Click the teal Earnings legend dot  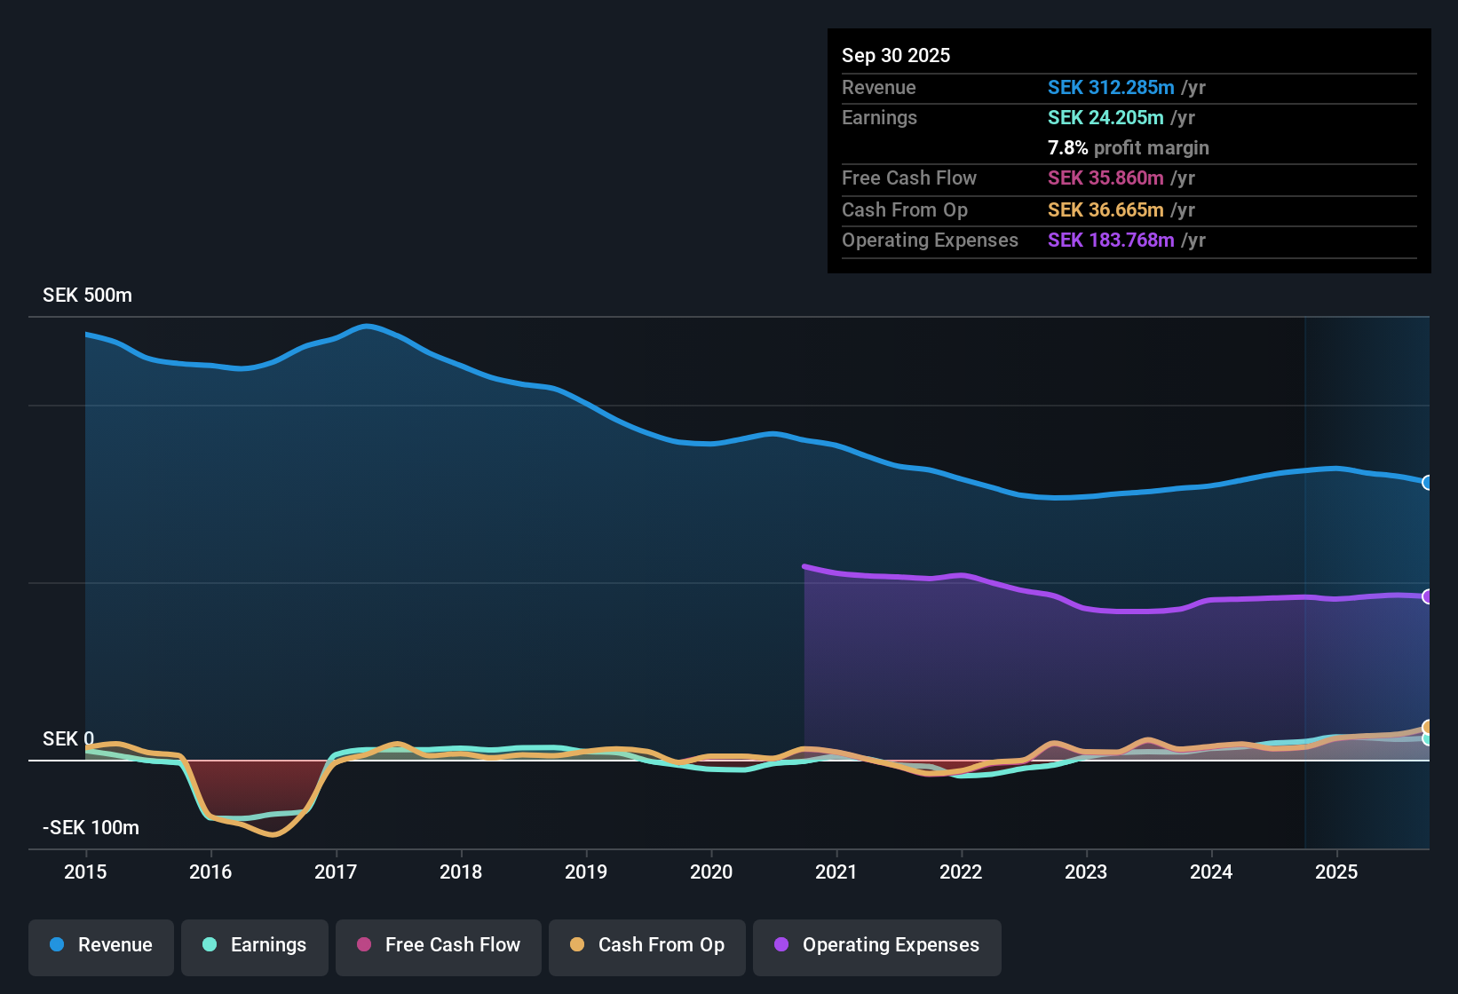210,945
